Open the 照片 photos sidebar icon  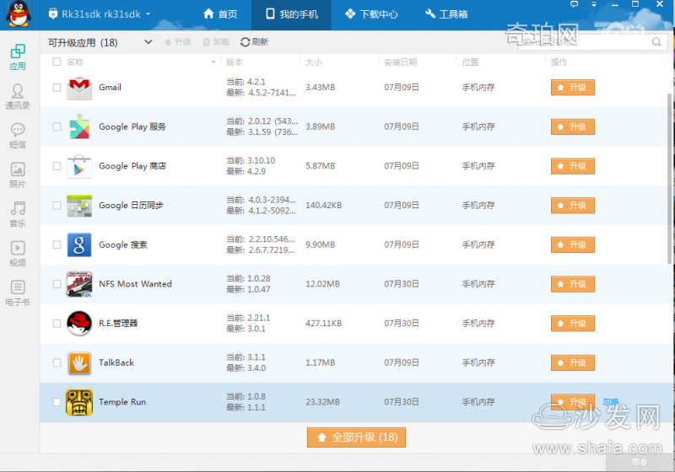click(18, 175)
